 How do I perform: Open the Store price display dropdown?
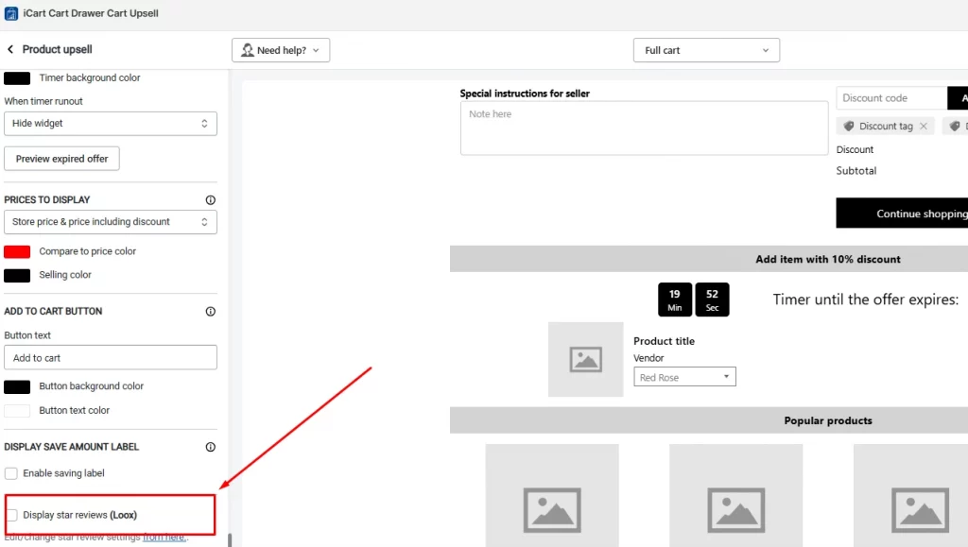point(111,222)
